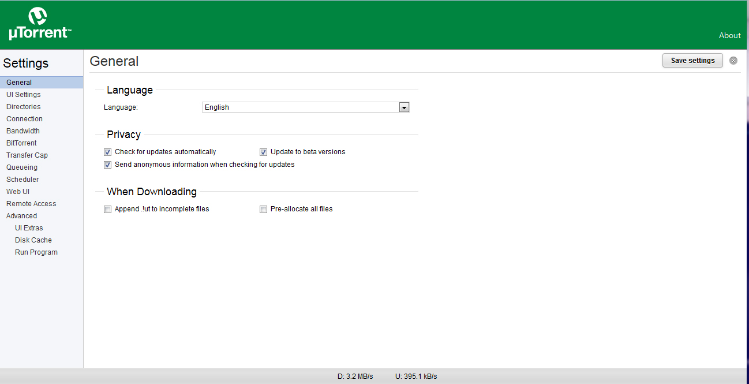749x384 pixels.
Task: Toggle Check for updates automatically checkbox
Action: (x=107, y=152)
